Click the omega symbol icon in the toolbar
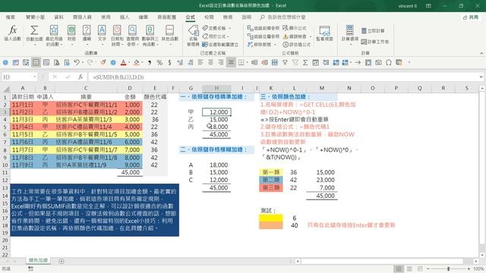The image size is (486, 273). pyautogui.click(x=389, y=62)
